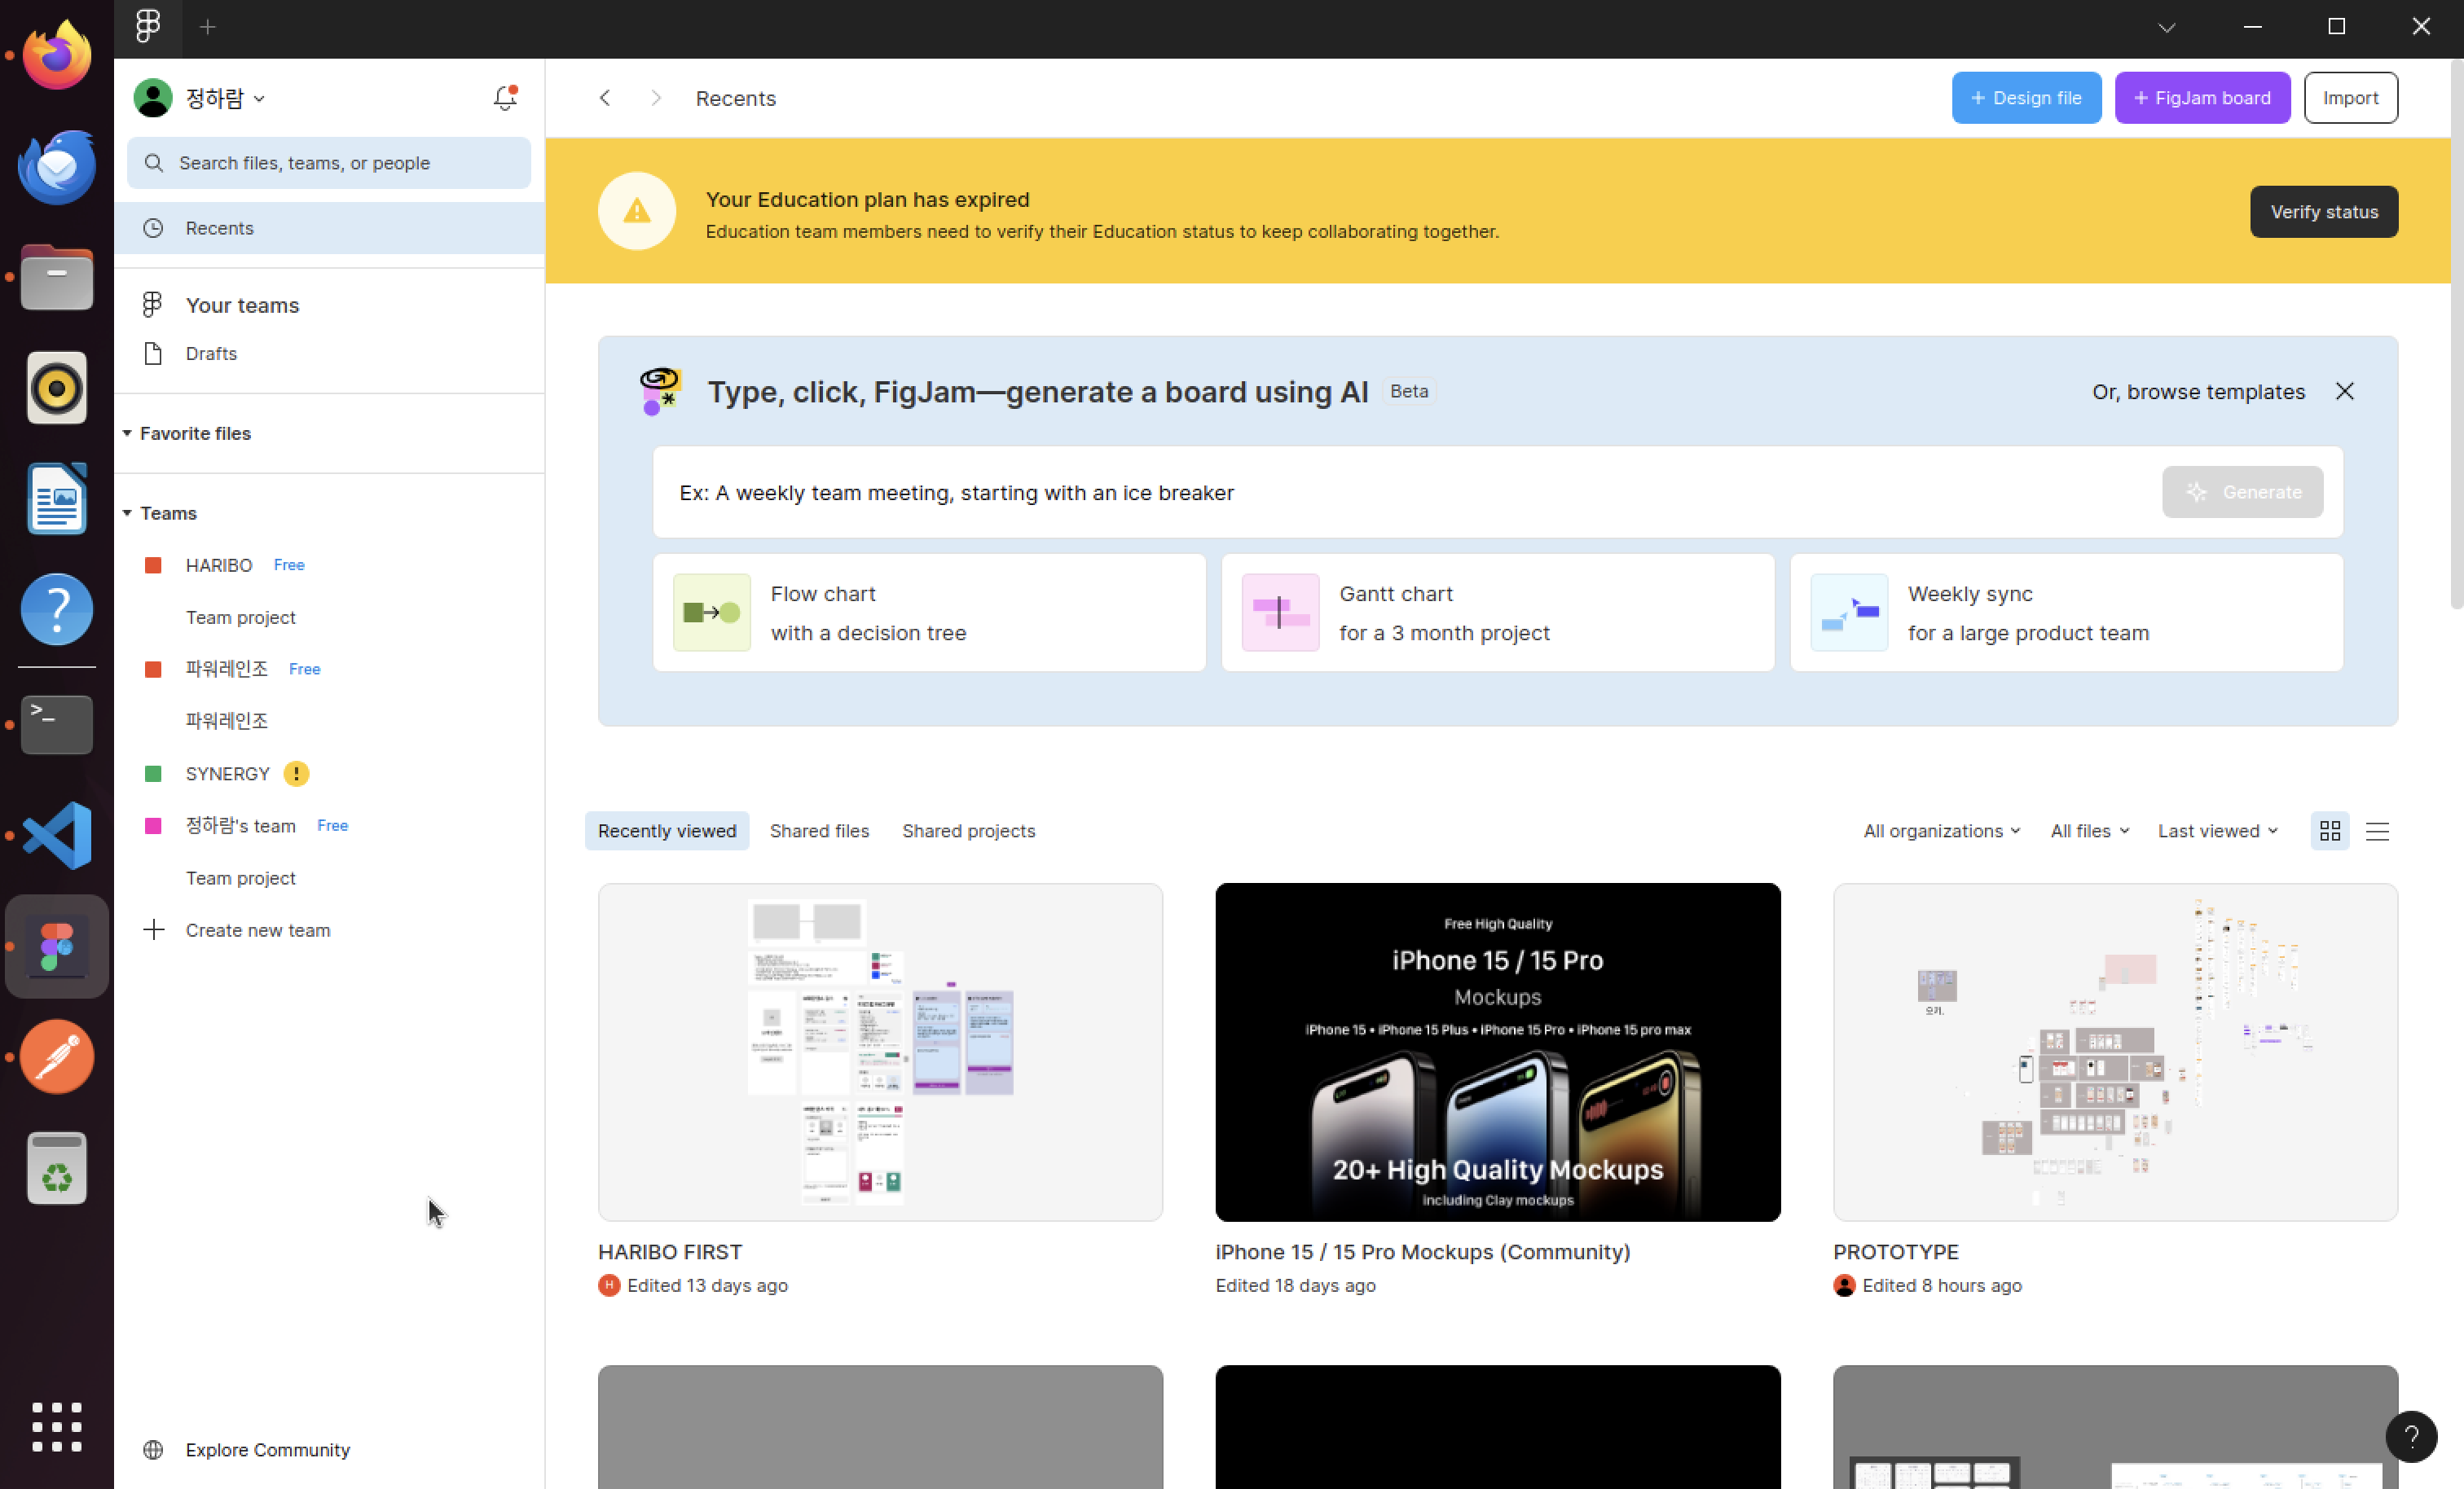Viewport: 2464px width, 1489px height.
Task: Focus the Search files, teams, or people field
Action: point(329,163)
